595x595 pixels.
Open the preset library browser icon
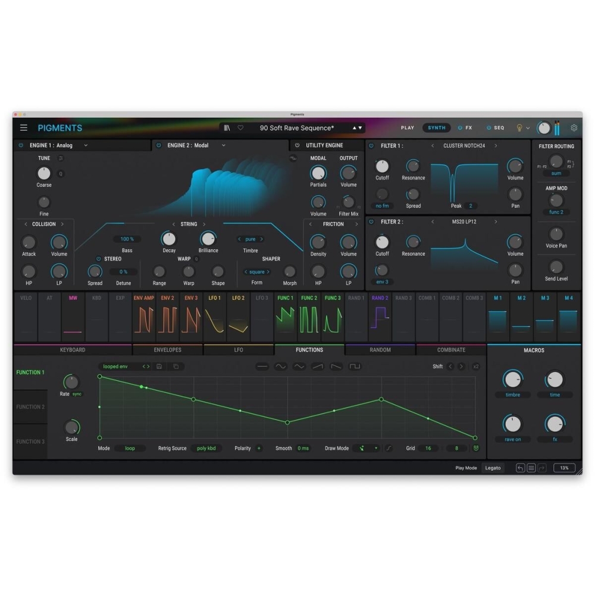tap(228, 127)
